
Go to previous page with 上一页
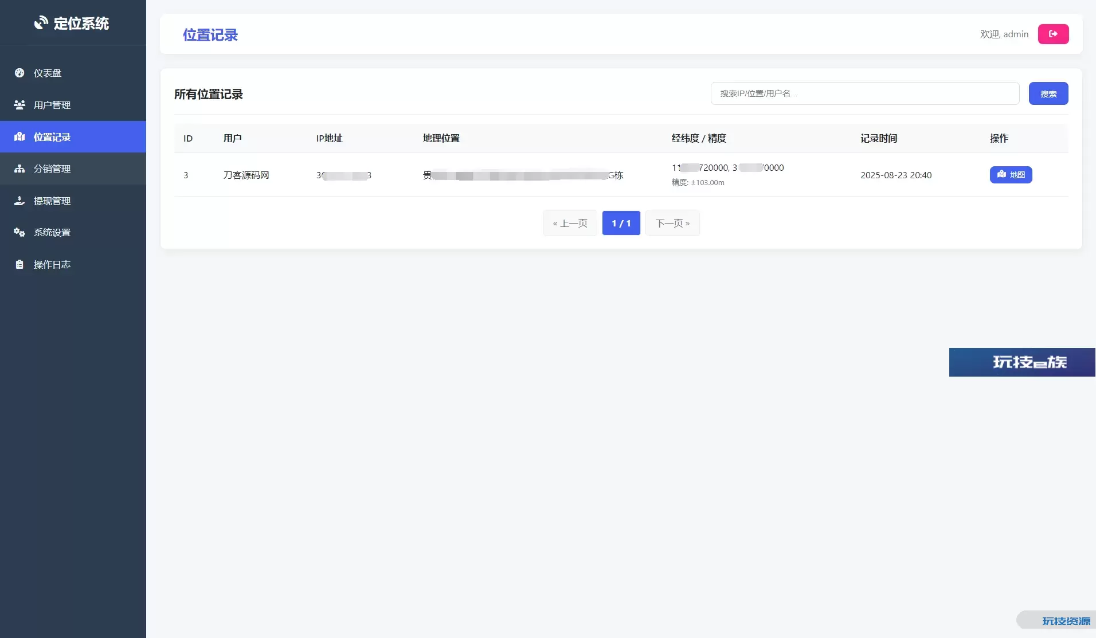[x=570, y=223]
